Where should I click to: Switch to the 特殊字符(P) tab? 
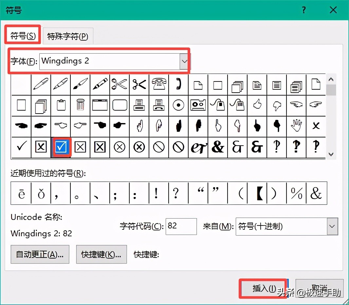68,37
